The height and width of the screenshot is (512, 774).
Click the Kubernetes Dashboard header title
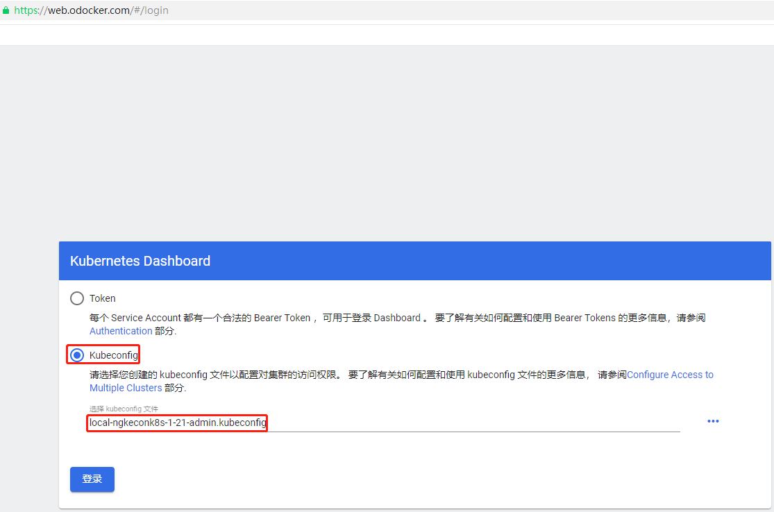140,261
